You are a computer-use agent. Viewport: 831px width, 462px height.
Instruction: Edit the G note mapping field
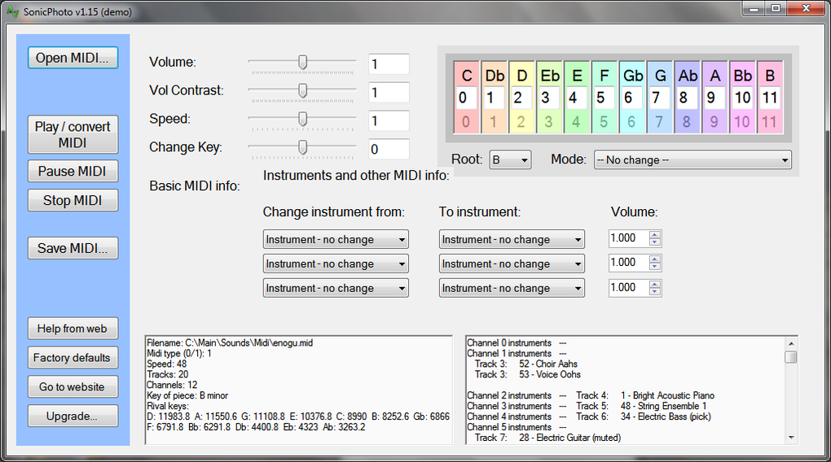660,98
